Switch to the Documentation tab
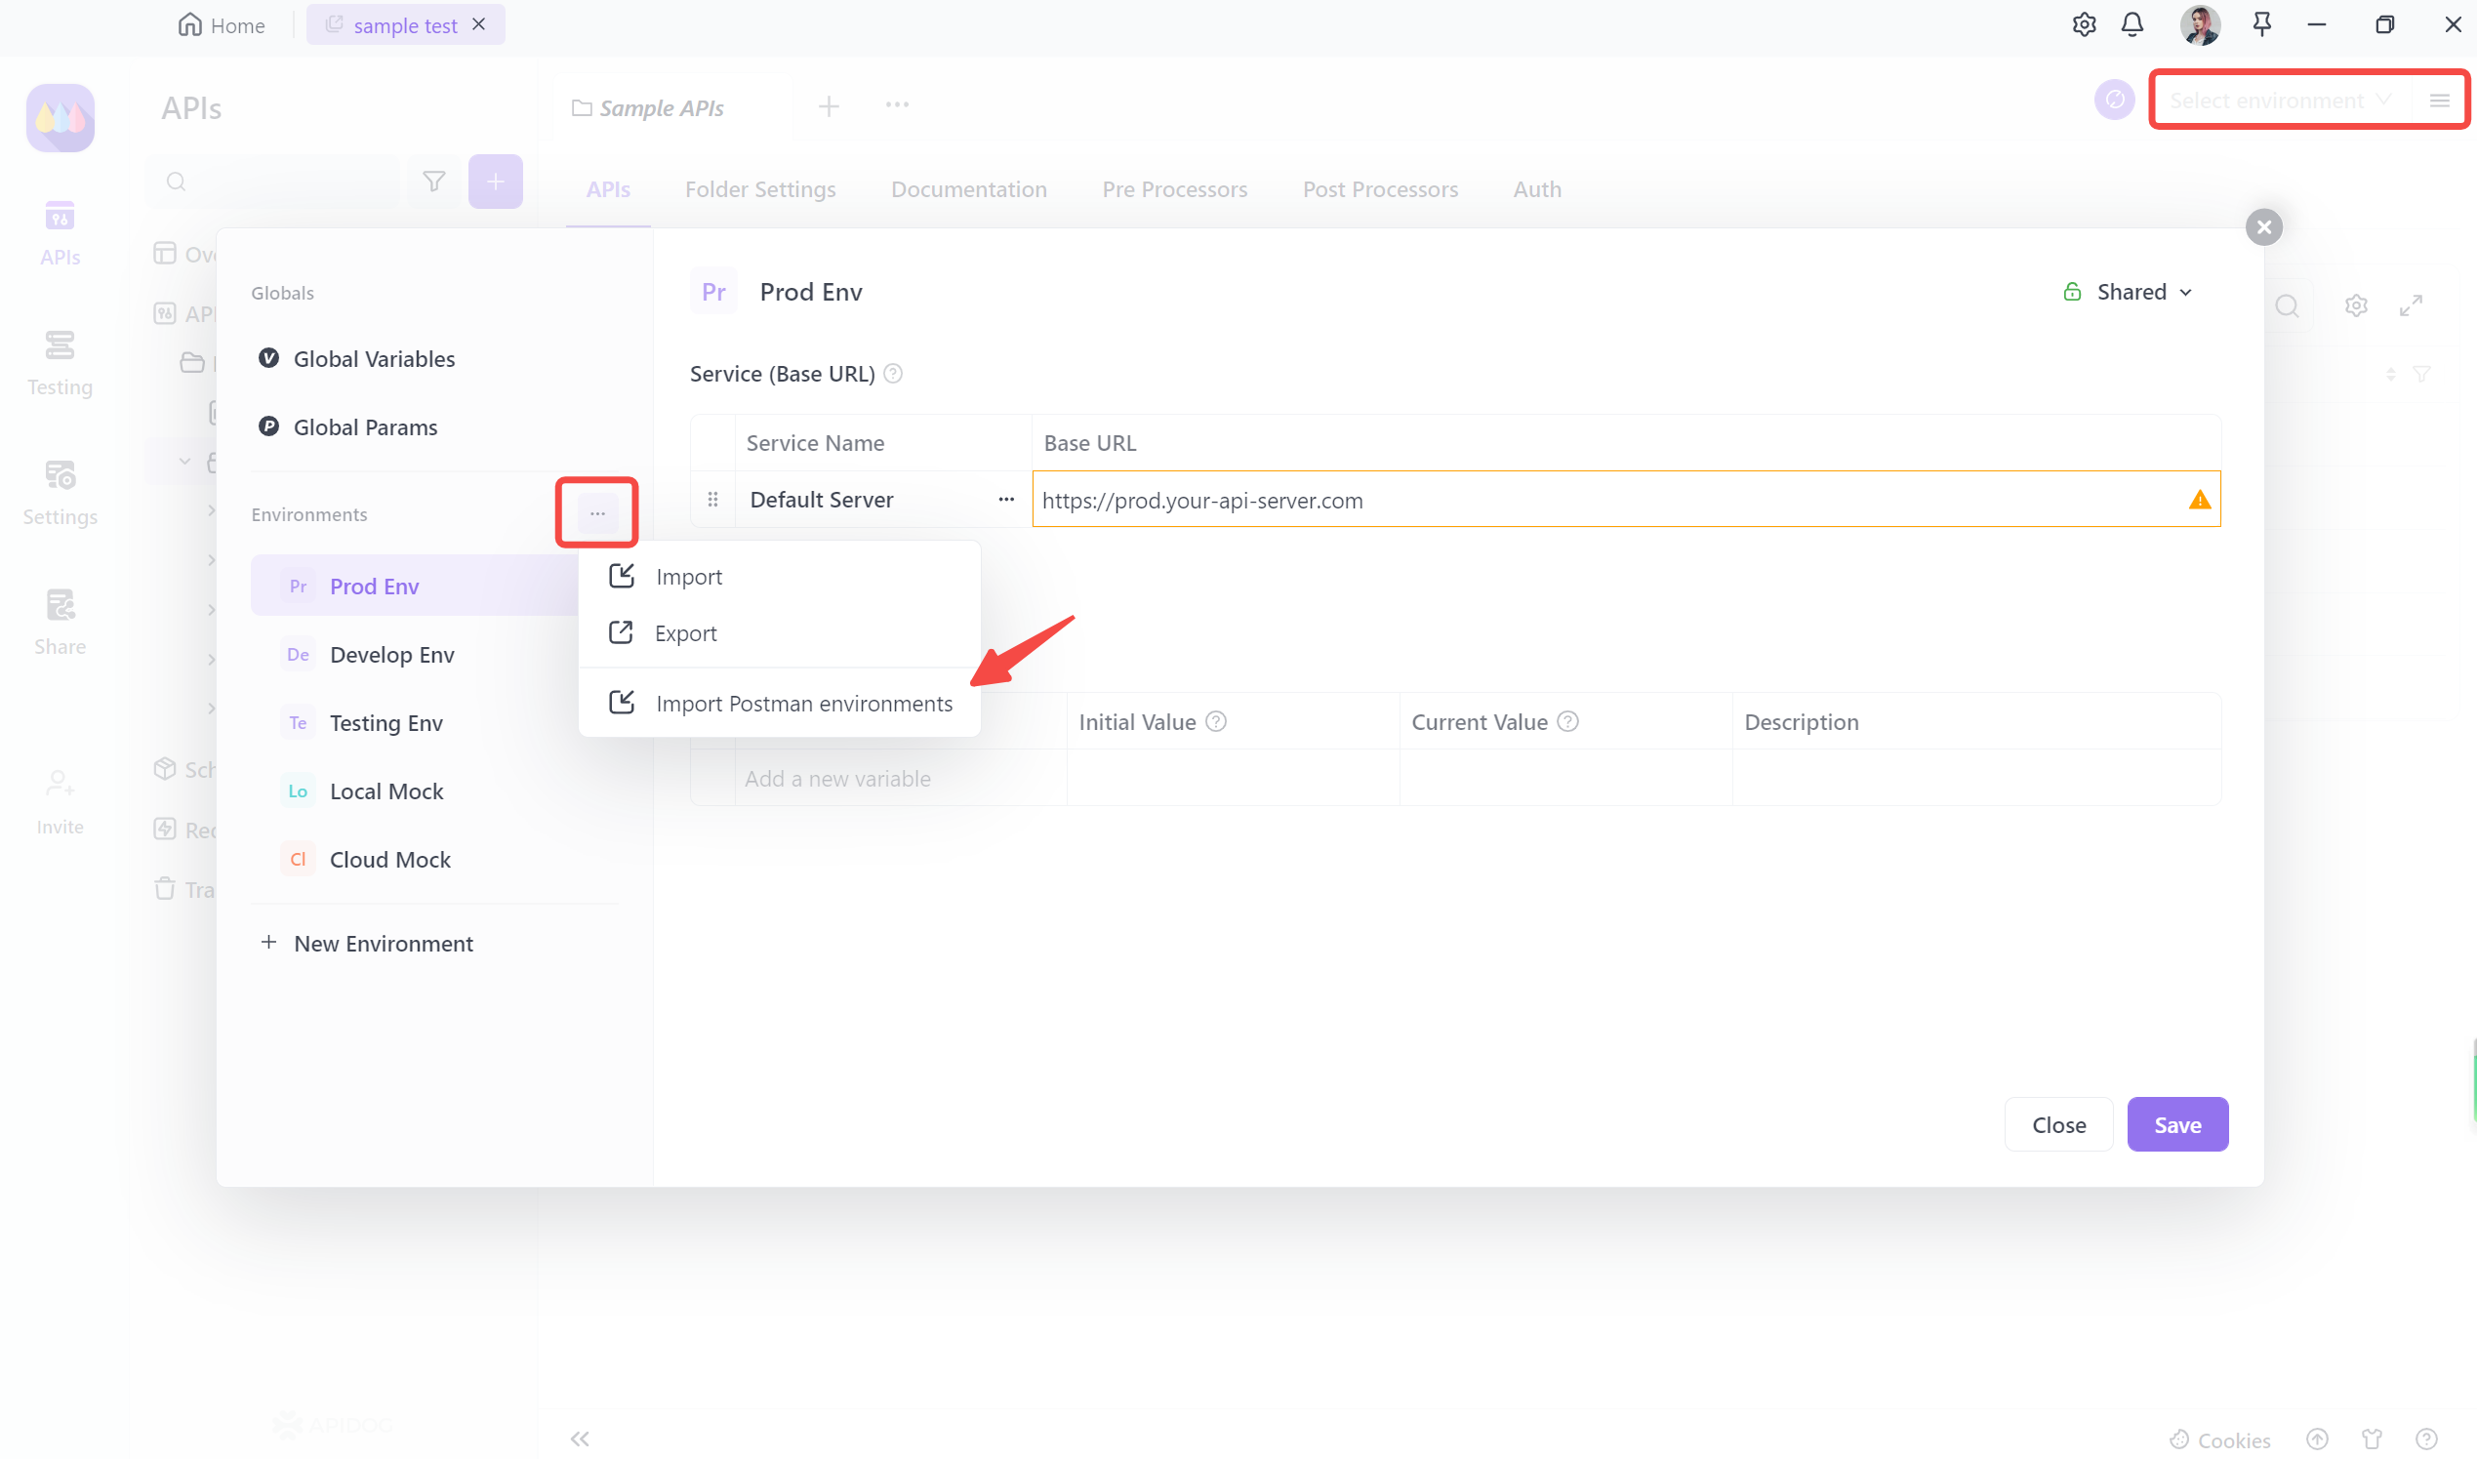This screenshot has height=1459, width=2477. 969,188
